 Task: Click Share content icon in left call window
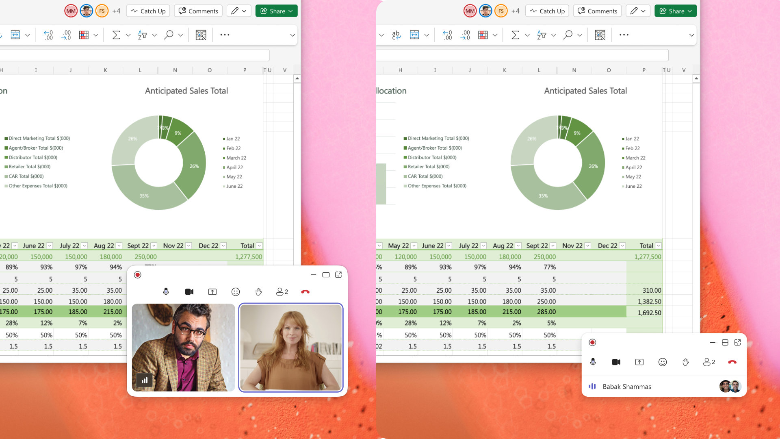(212, 292)
